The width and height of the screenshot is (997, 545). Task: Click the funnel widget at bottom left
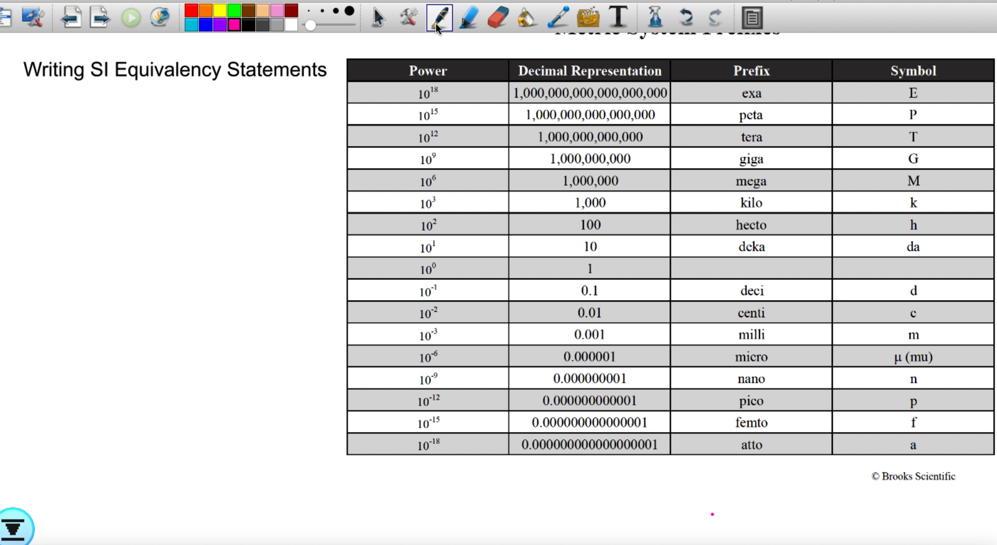(x=14, y=527)
